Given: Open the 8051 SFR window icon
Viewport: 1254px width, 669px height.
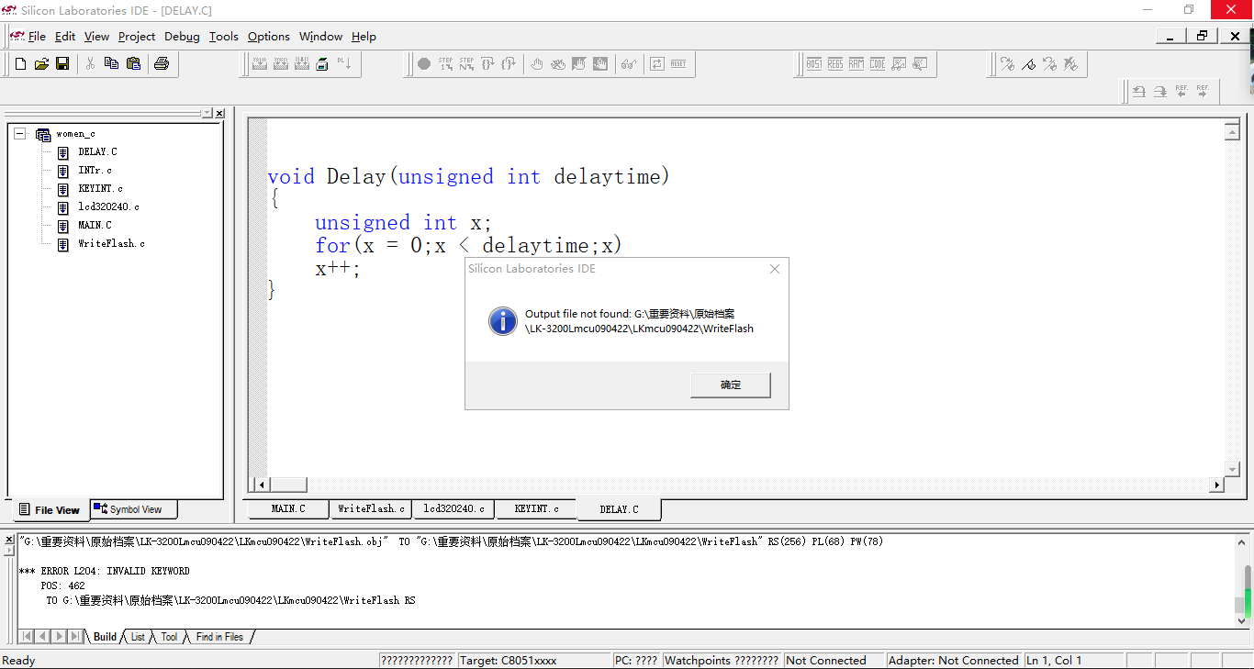Looking at the screenshot, I should [x=814, y=63].
